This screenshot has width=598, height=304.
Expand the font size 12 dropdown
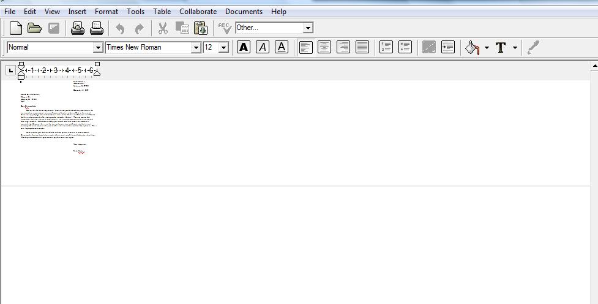pyautogui.click(x=223, y=48)
